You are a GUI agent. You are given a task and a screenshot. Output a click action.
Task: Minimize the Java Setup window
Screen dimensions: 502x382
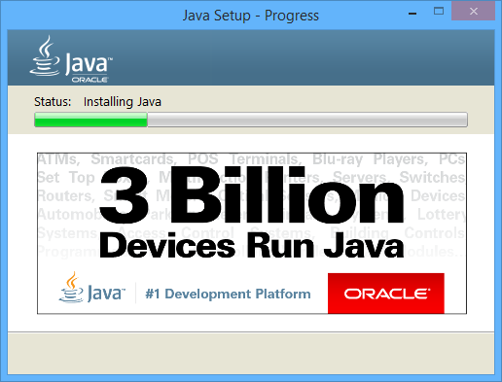pyautogui.click(x=412, y=14)
